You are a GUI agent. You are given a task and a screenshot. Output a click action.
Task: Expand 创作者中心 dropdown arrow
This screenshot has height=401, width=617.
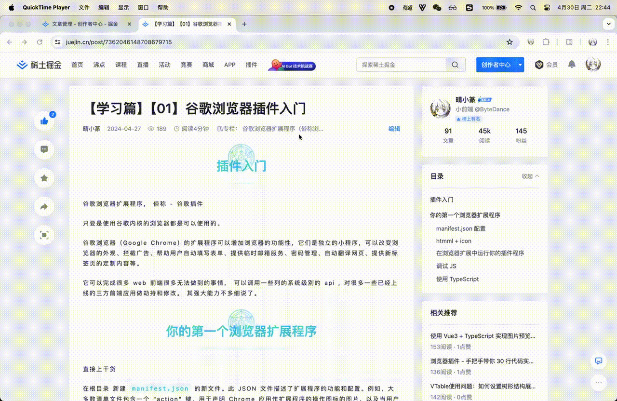coord(520,65)
